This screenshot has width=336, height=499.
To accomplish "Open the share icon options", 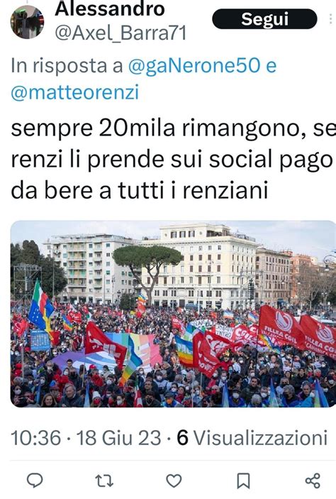I will tap(313, 481).
